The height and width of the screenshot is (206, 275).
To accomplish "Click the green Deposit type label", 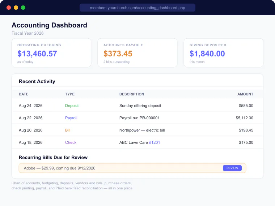I will coord(72,106).
